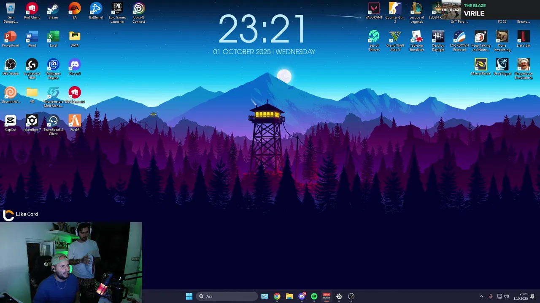Screen dimensions: 540x303
Task: Open the Windows Start menu
Action: (189, 296)
